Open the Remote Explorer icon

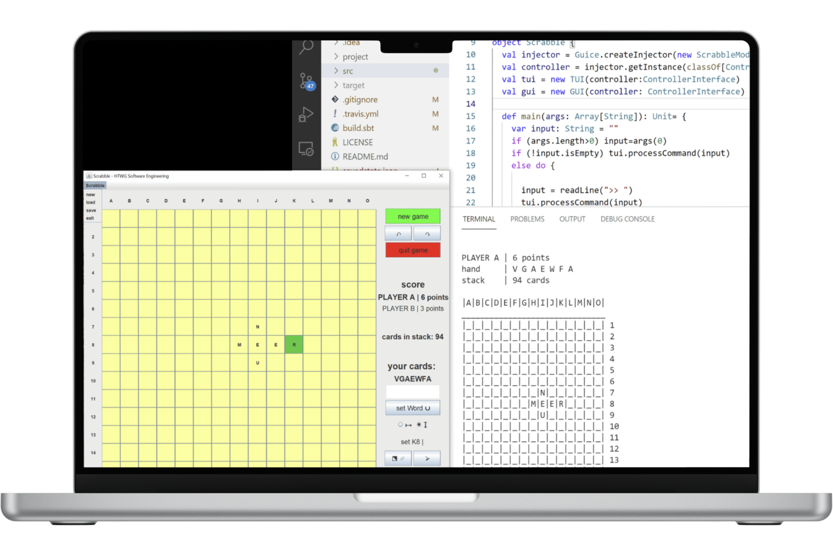point(306,149)
